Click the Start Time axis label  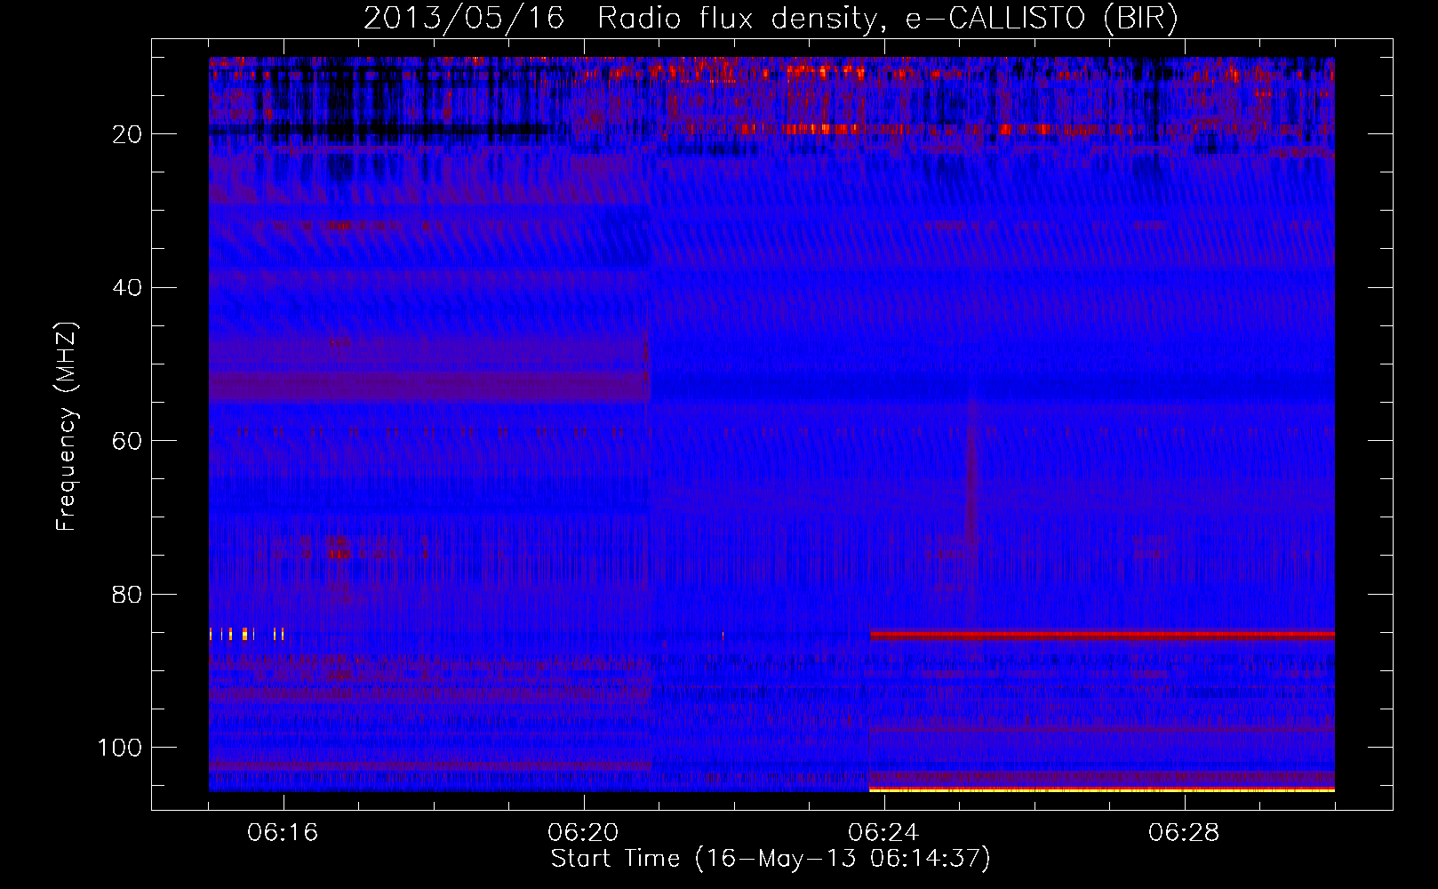[771, 859]
